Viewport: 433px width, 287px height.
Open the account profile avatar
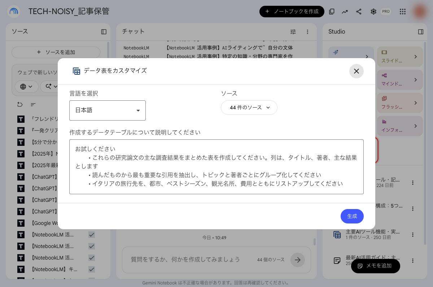coord(420,12)
